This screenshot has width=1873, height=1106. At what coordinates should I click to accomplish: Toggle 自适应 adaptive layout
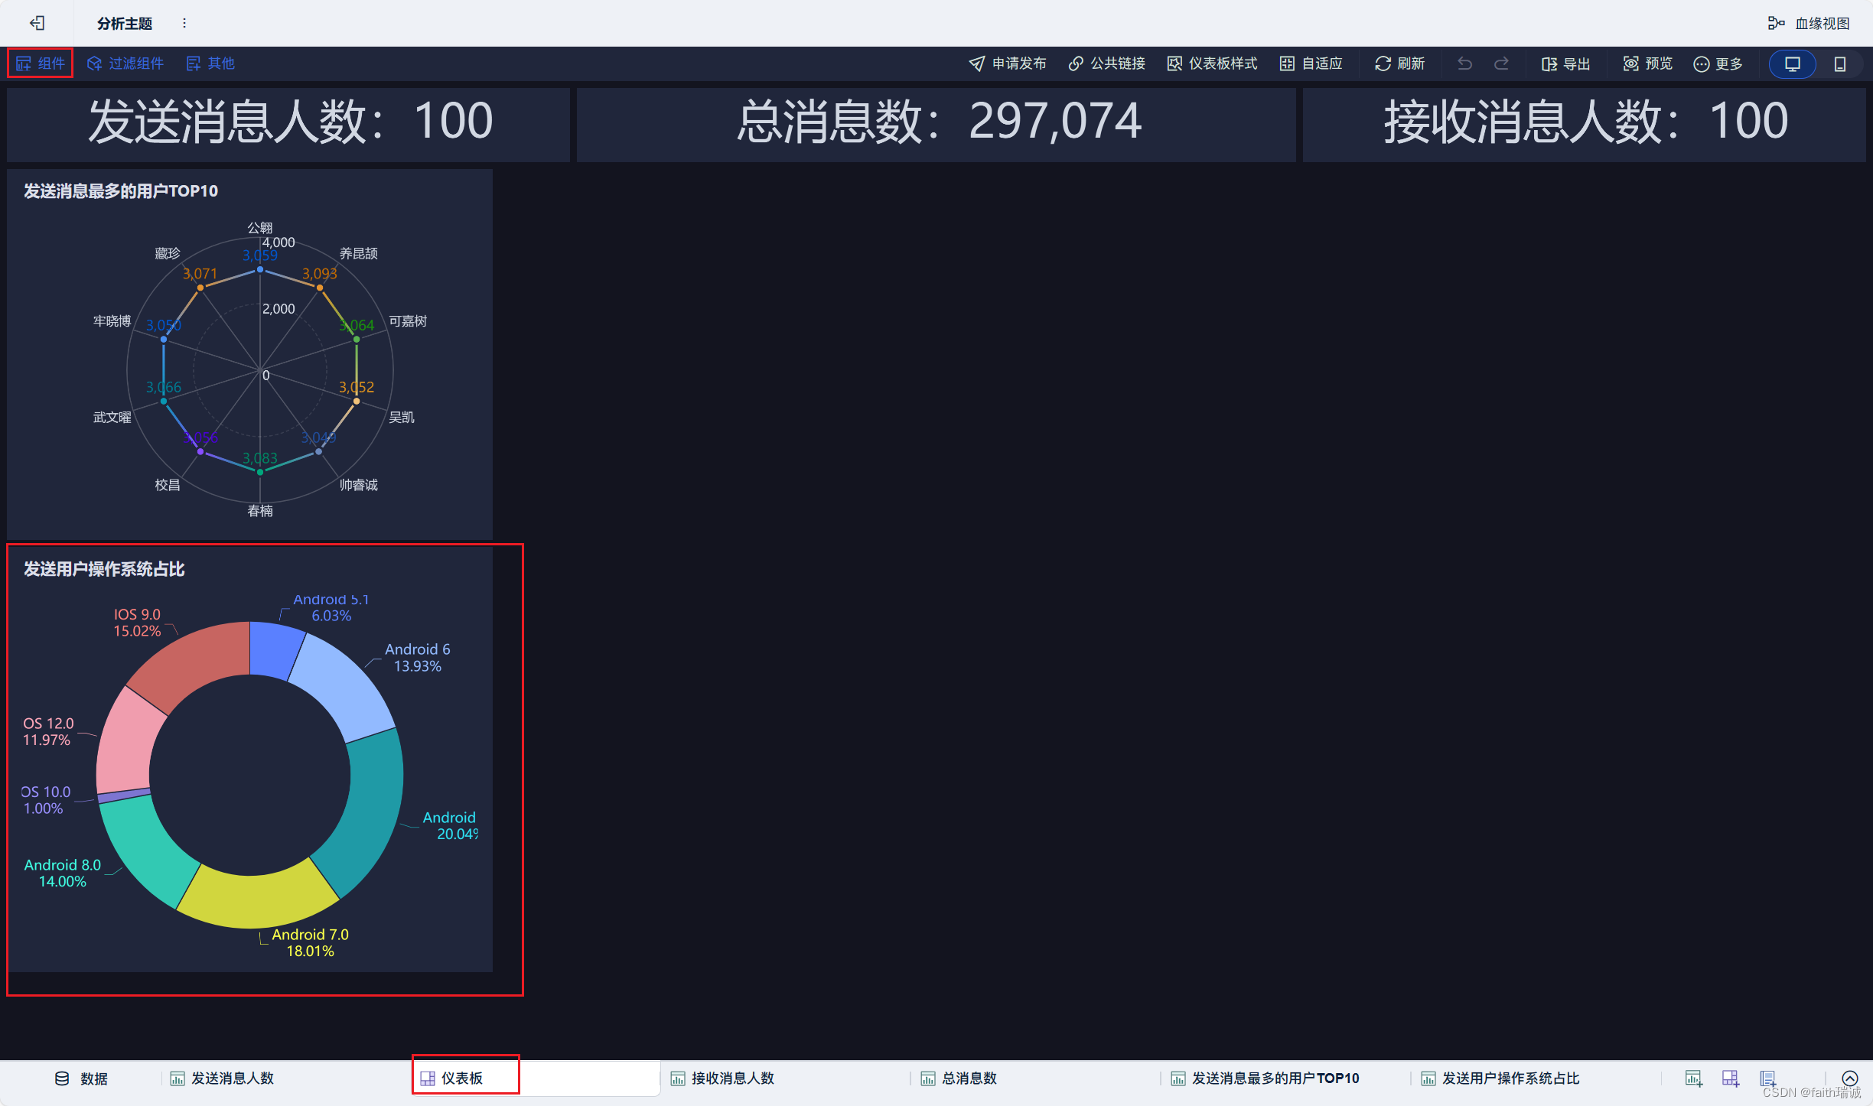click(x=1311, y=63)
